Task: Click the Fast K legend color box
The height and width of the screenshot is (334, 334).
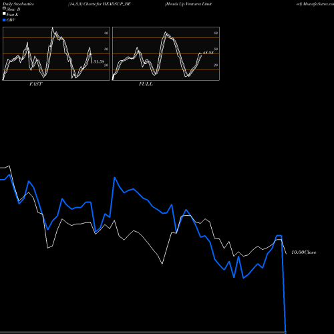Action: tap(4, 14)
